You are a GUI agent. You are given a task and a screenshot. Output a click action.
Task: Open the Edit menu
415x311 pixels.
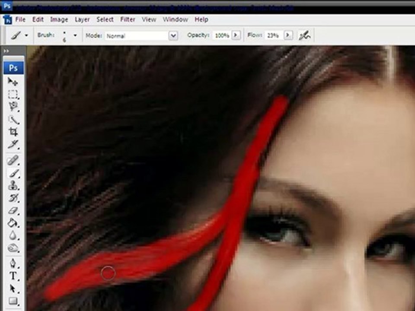click(38, 19)
